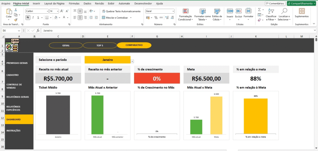Toggle center horizontal alignment
318x151 pixels.
click(80, 18)
